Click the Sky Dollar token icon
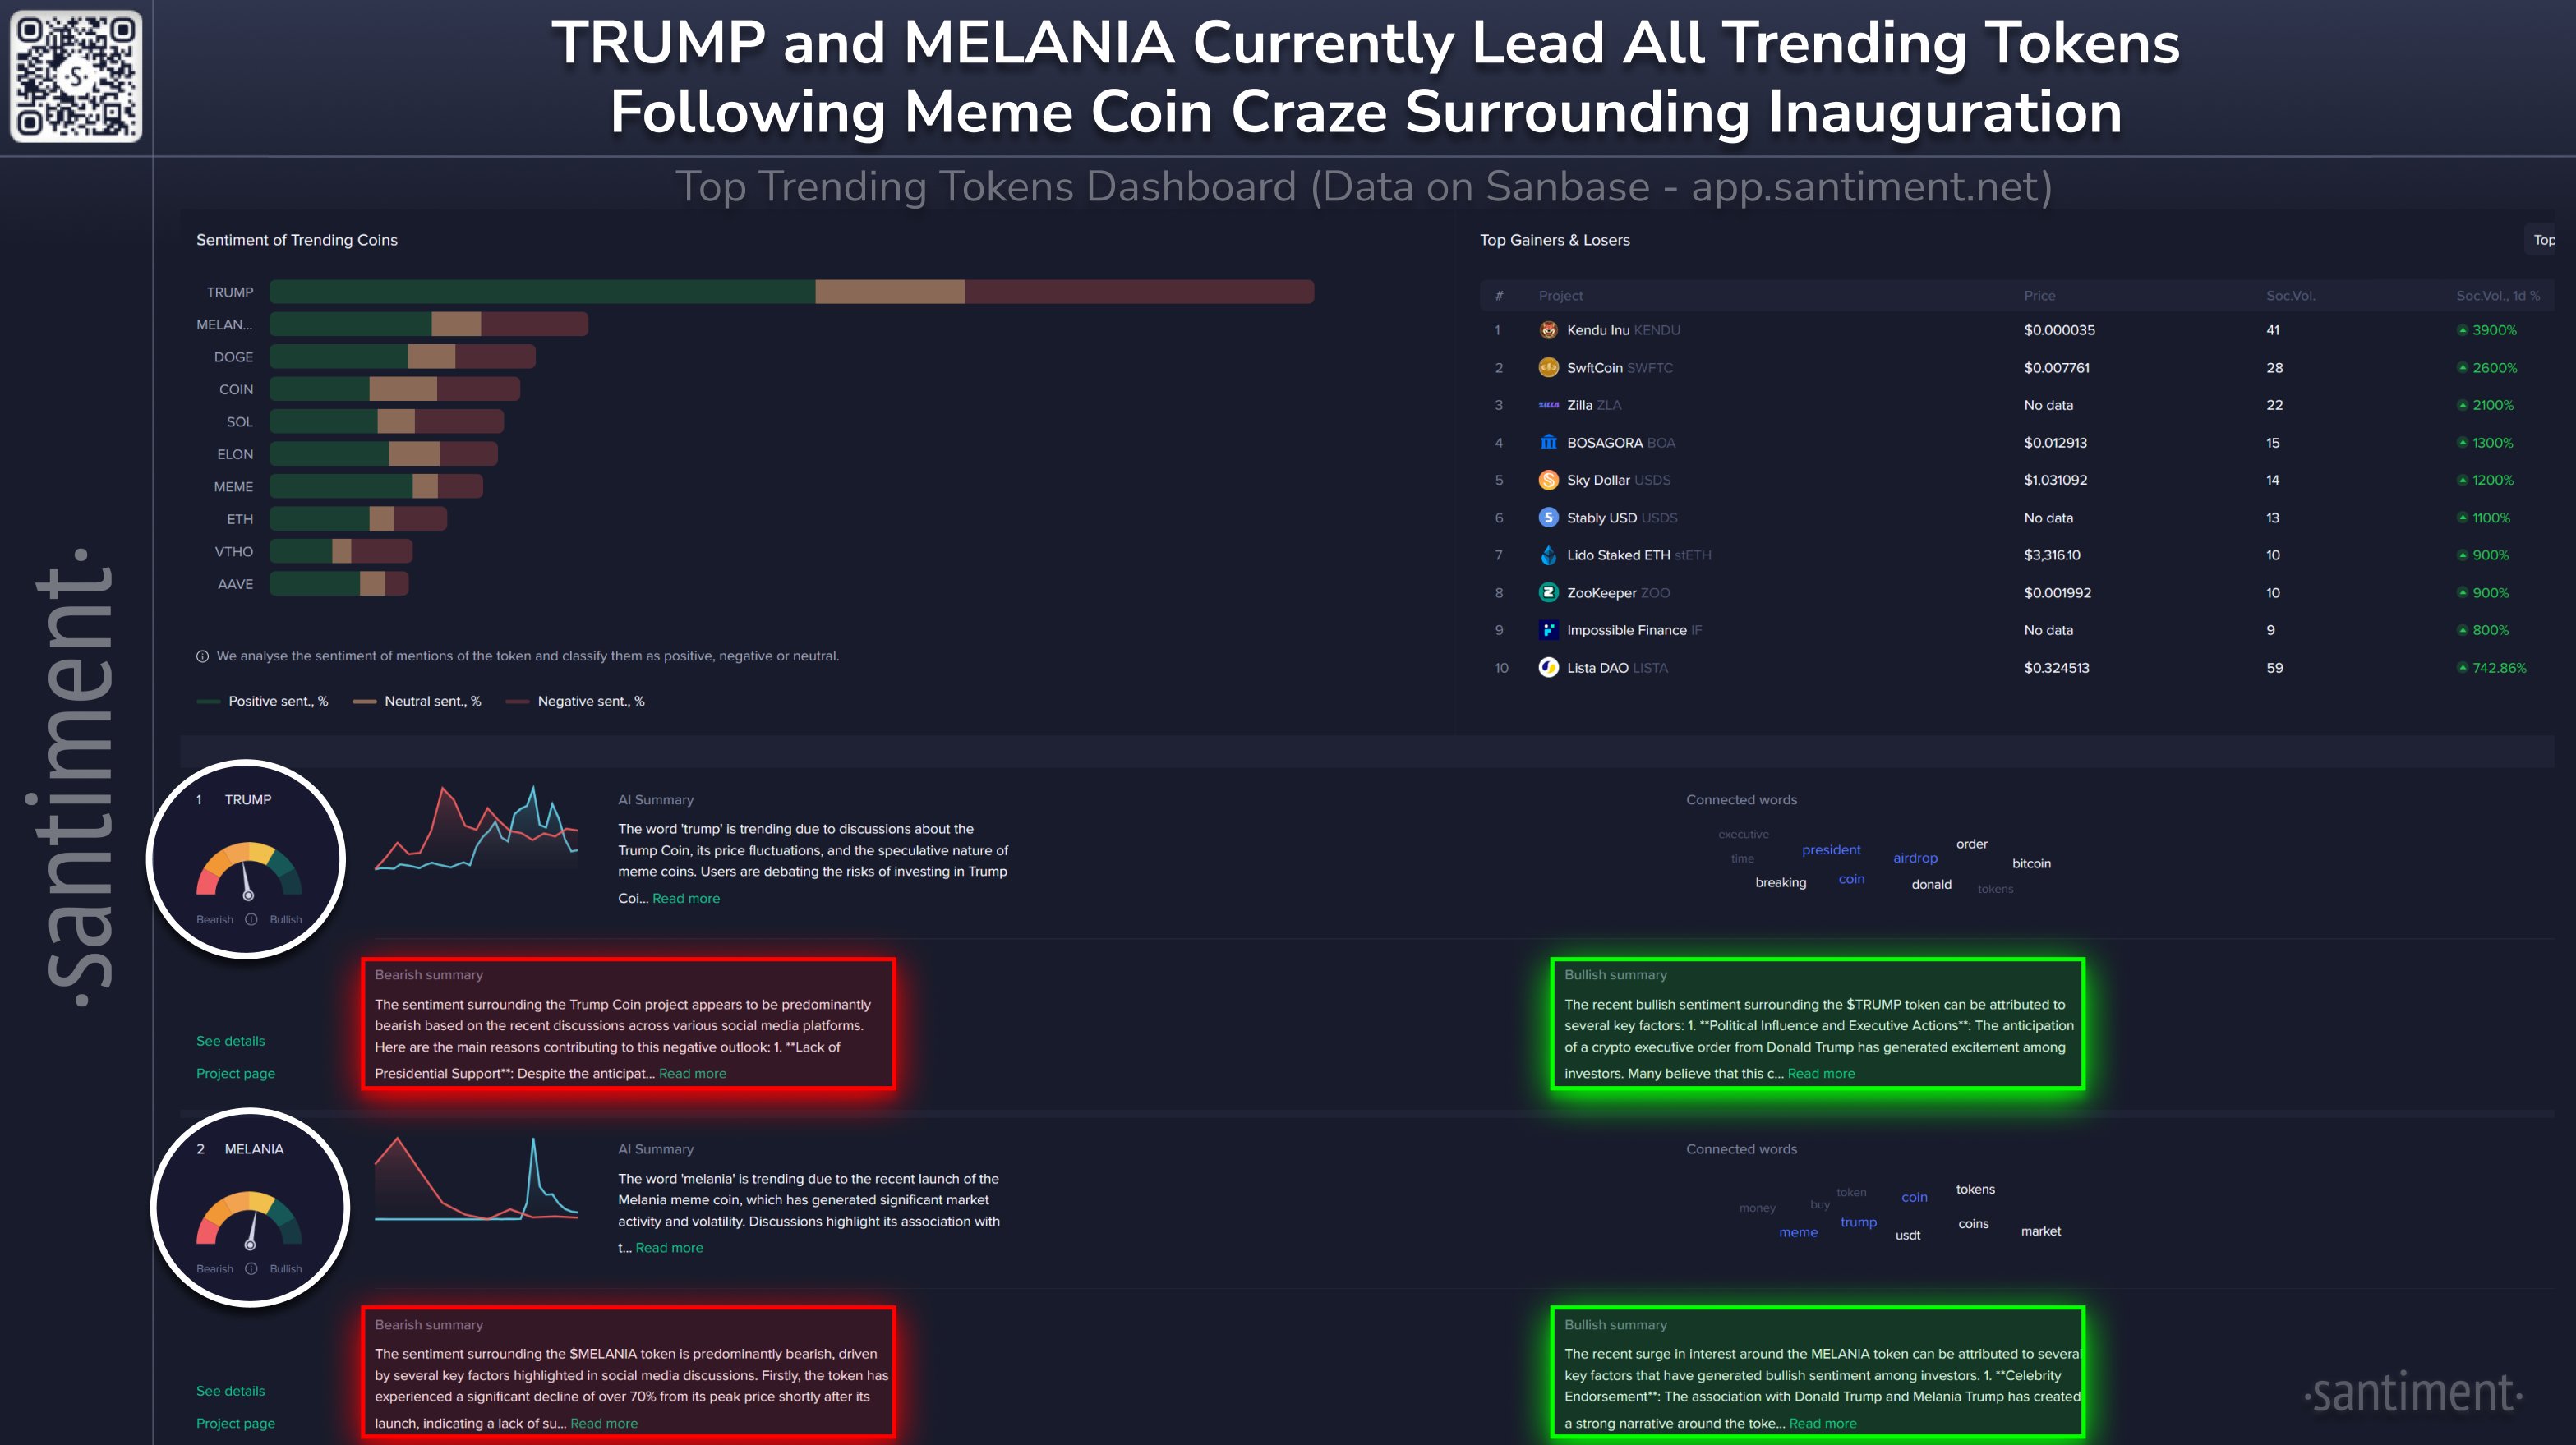The width and height of the screenshot is (2576, 1445). [1548, 480]
